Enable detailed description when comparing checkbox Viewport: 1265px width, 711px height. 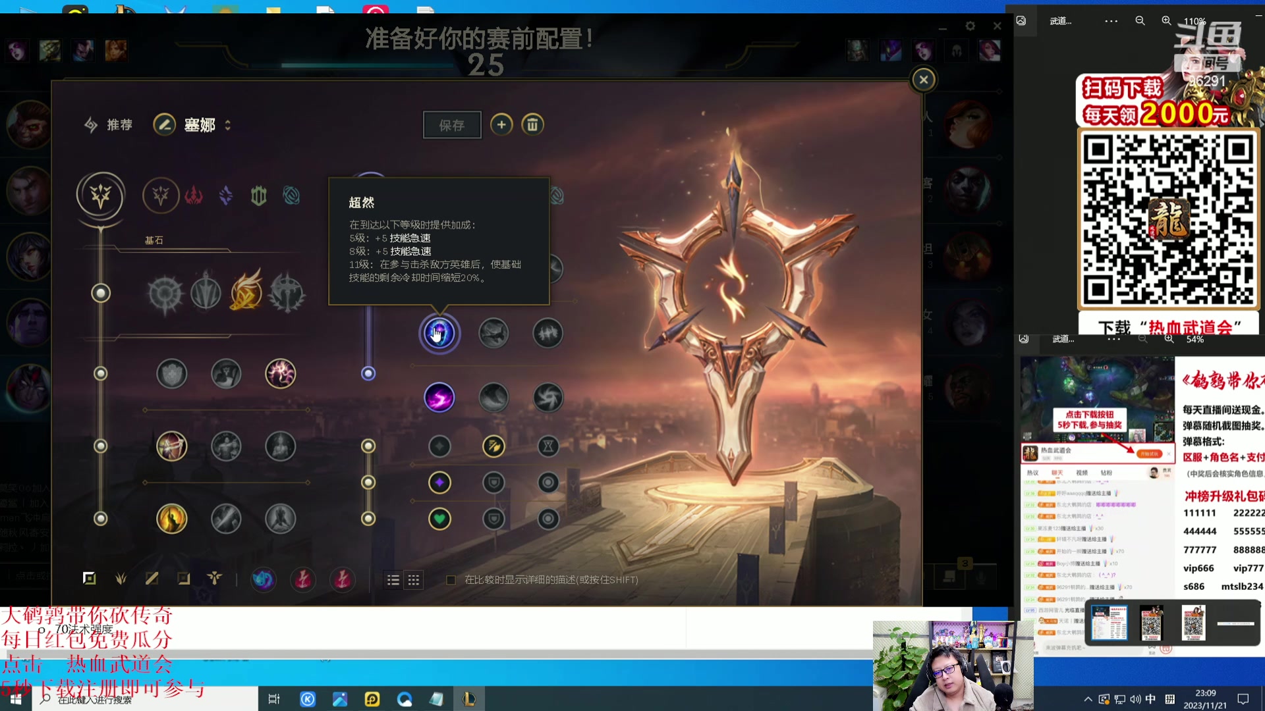tap(451, 580)
